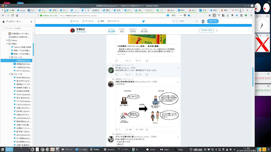Collapse the 弁護士 bookmark folder
271x152 pixels.
(x=7, y=44)
